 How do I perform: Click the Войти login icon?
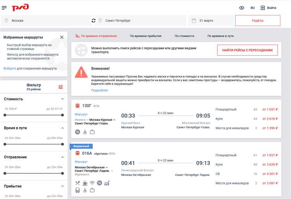[263, 8]
